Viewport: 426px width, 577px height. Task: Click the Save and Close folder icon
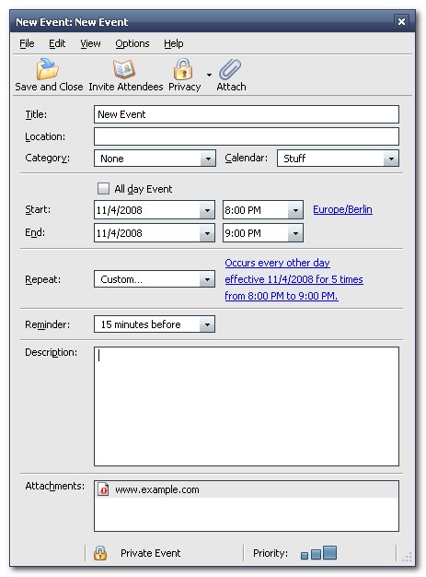point(47,69)
